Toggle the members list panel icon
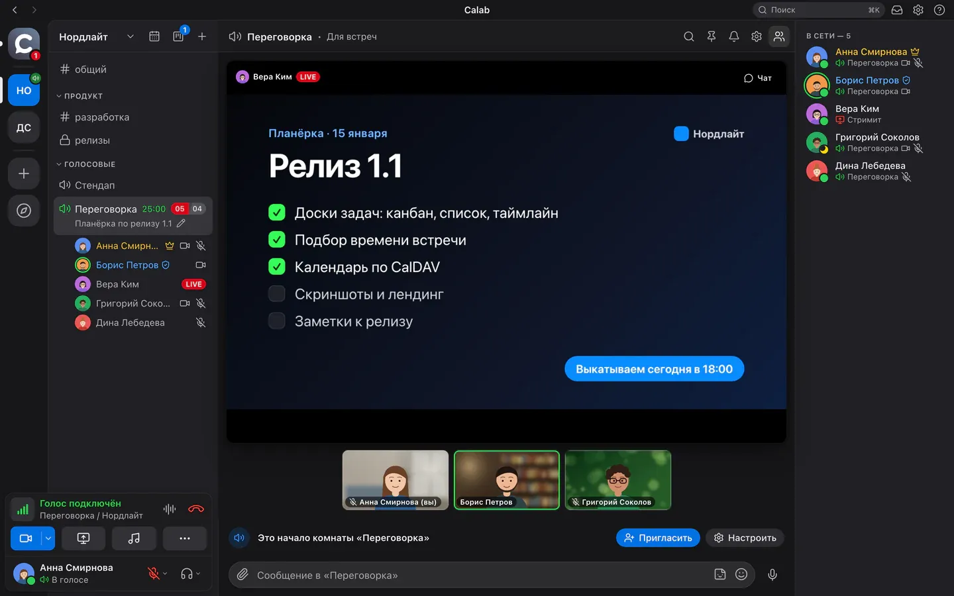Image resolution: width=954 pixels, height=596 pixels. click(x=779, y=36)
